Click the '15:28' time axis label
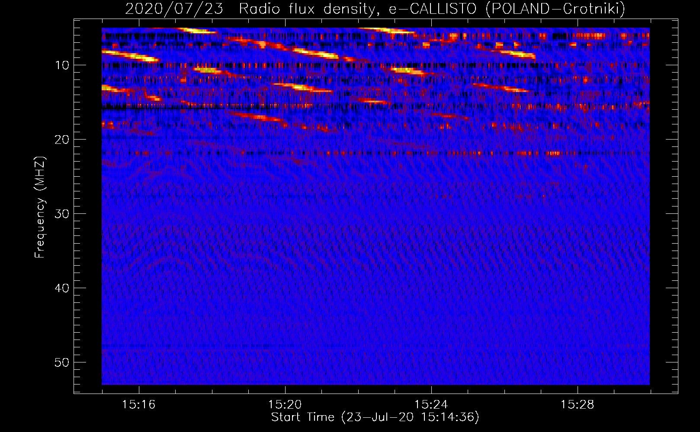700x432 pixels. point(577,405)
